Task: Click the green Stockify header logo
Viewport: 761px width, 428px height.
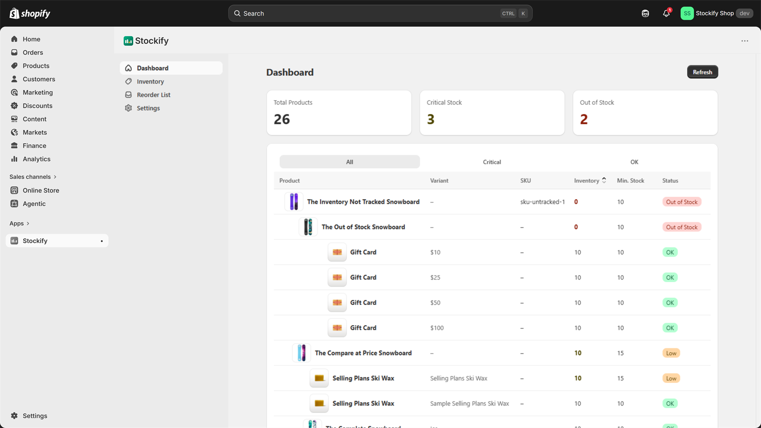Action: pos(128,41)
